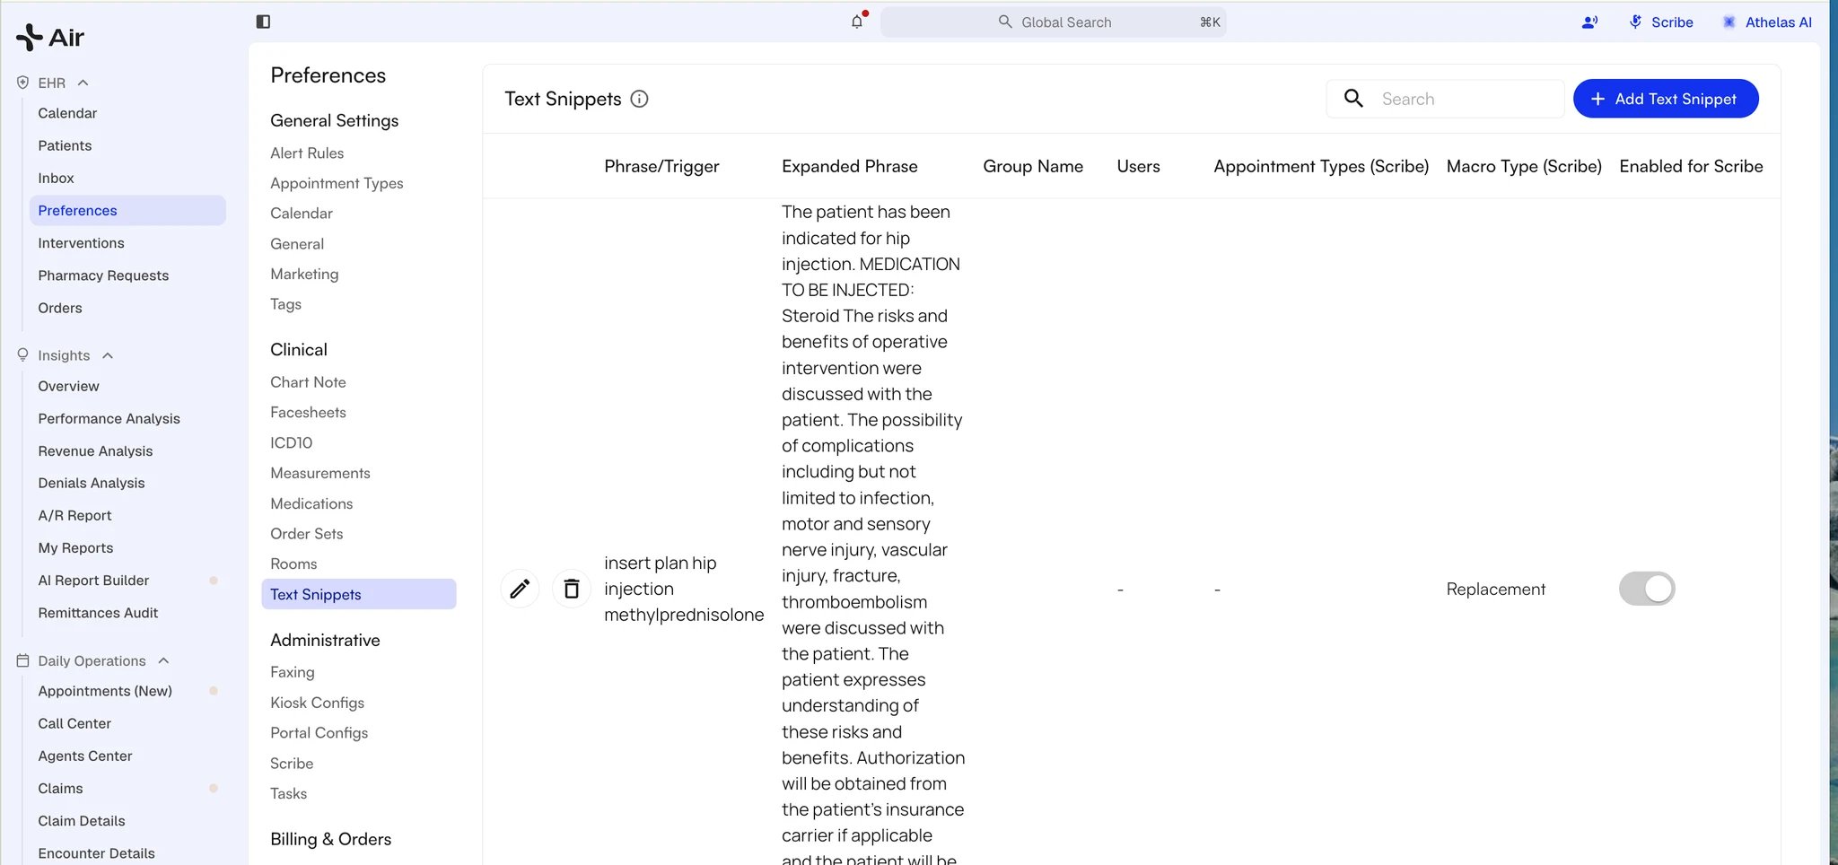
Task: Open AI Report Builder
Action: [93, 581]
